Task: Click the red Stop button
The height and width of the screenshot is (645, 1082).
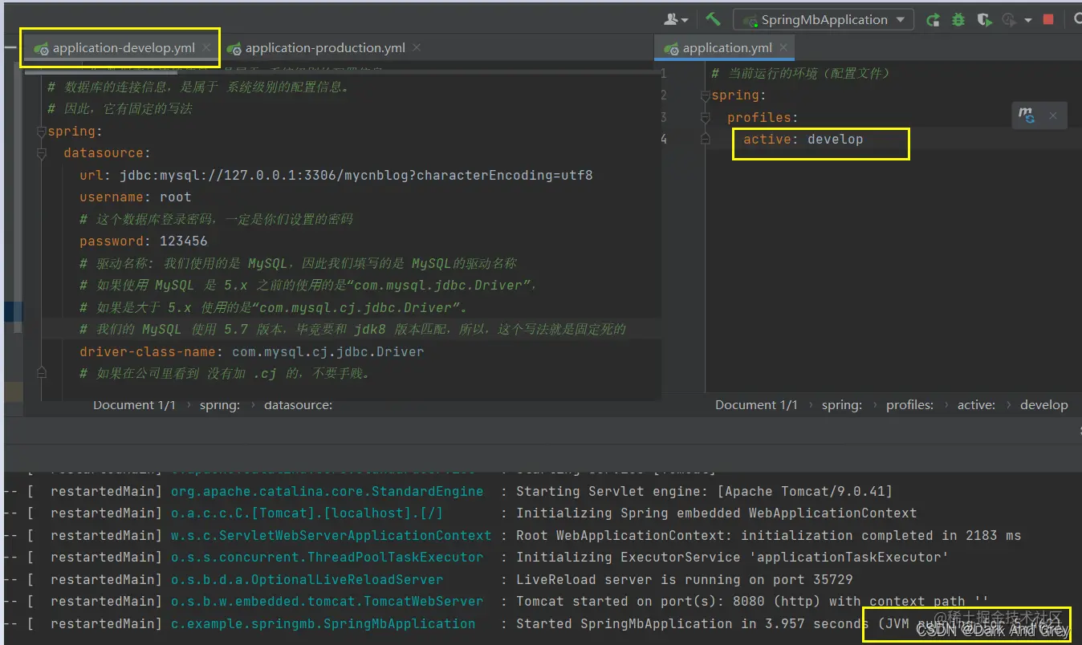Action: coord(1048,20)
